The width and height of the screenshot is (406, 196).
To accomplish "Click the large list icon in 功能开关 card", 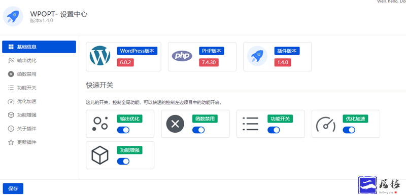I will tap(250, 124).
